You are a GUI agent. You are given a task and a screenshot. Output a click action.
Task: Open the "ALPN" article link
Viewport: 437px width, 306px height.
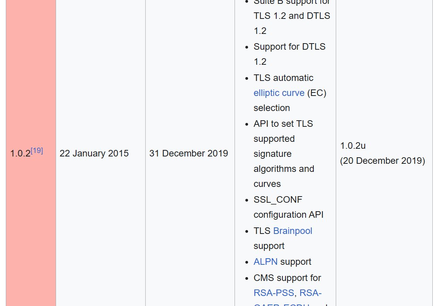point(265,262)
